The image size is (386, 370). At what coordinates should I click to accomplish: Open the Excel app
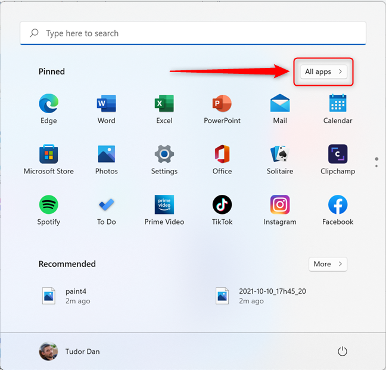coord(164,109)
